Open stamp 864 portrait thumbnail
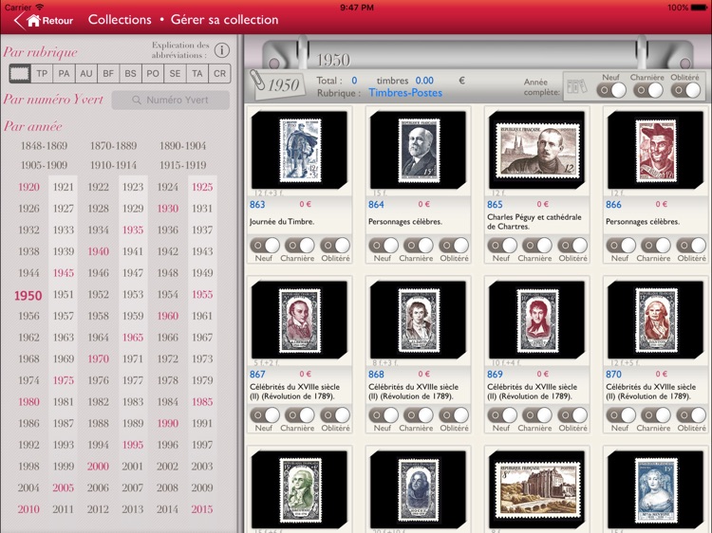Image resolution: width=712 pixels, height=533 pixels. click(418, 150)
